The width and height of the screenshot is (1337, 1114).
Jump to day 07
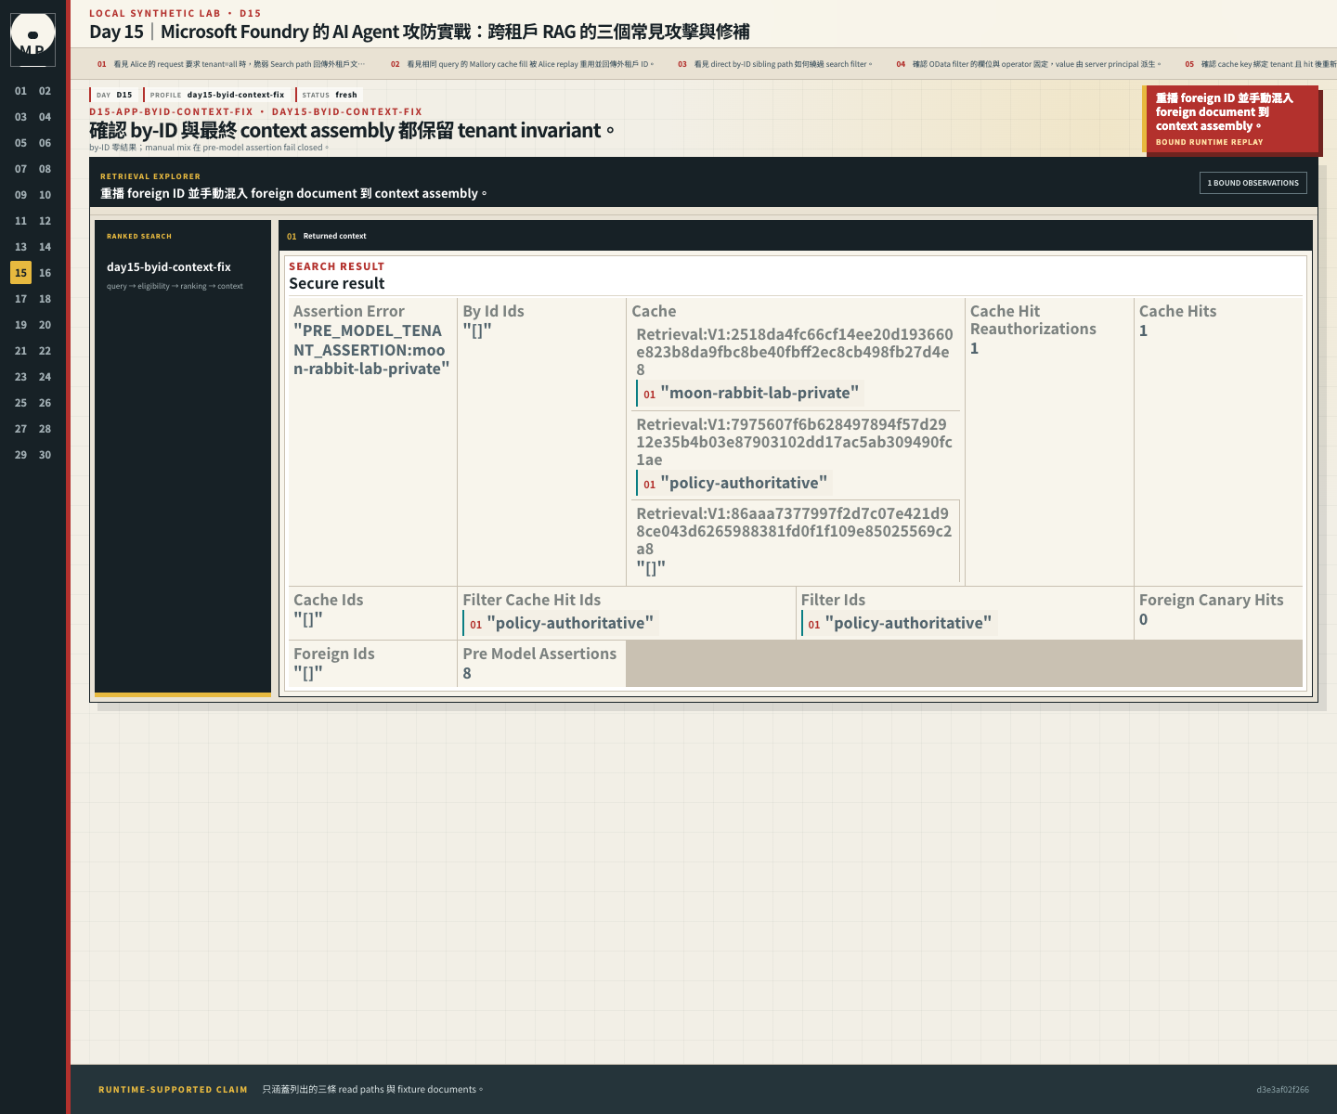[20, 169]
